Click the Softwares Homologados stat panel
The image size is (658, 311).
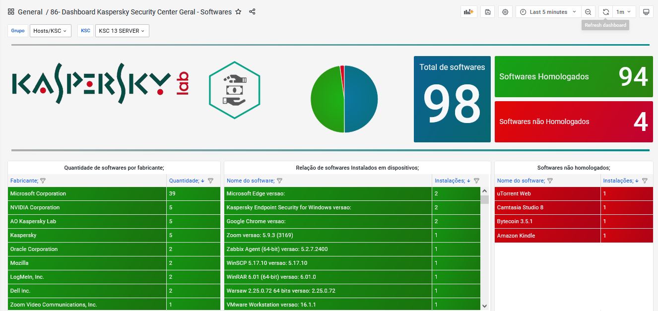point(574,76)
